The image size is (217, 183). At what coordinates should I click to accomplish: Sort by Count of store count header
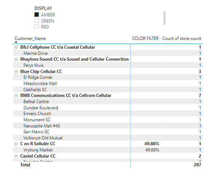click(x=182, y=38)
